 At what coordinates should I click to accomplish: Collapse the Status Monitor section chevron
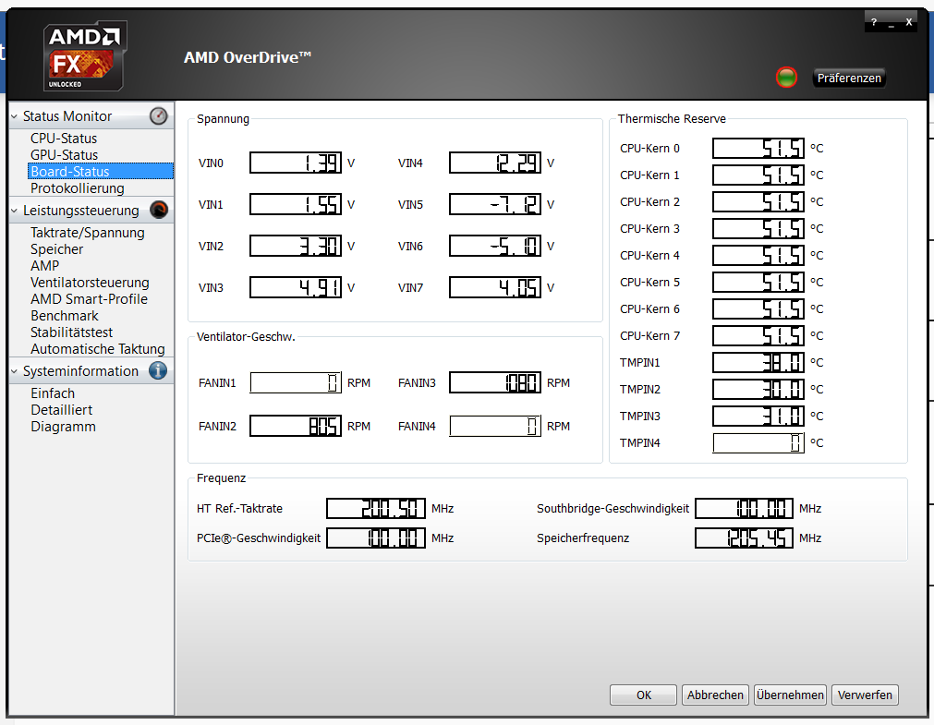(14, 116)
